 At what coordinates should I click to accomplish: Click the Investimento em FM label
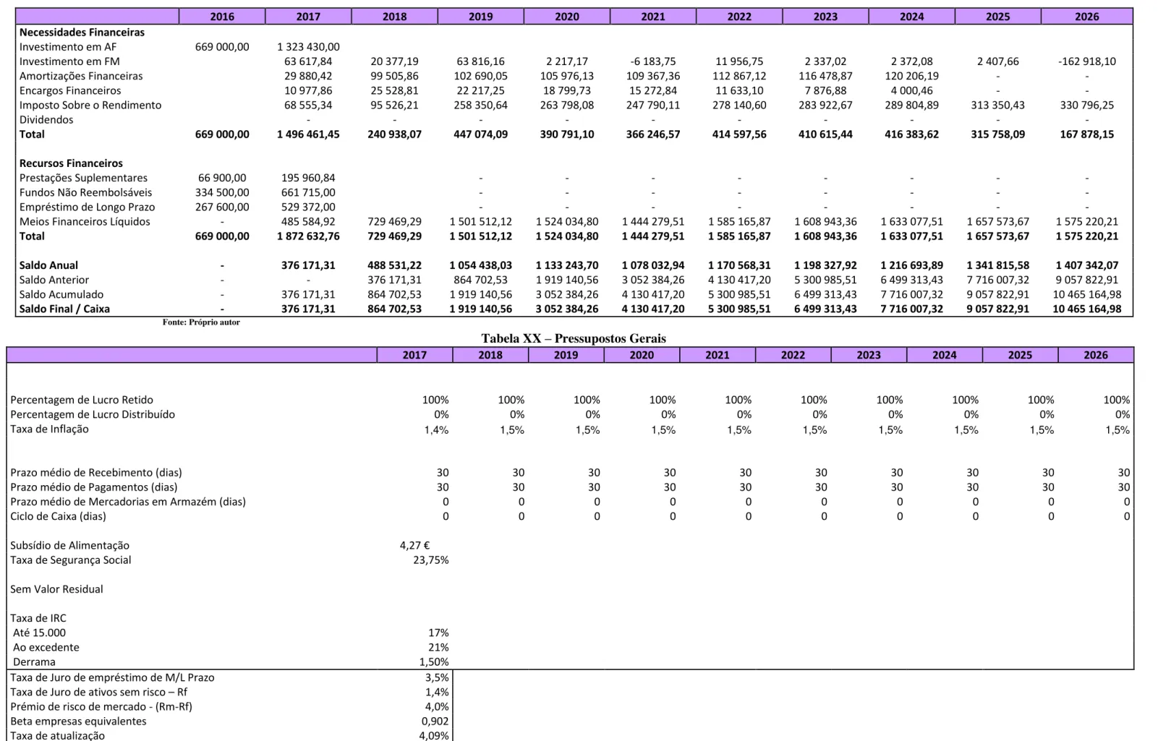pyautogui.click(x=69, y=61)
